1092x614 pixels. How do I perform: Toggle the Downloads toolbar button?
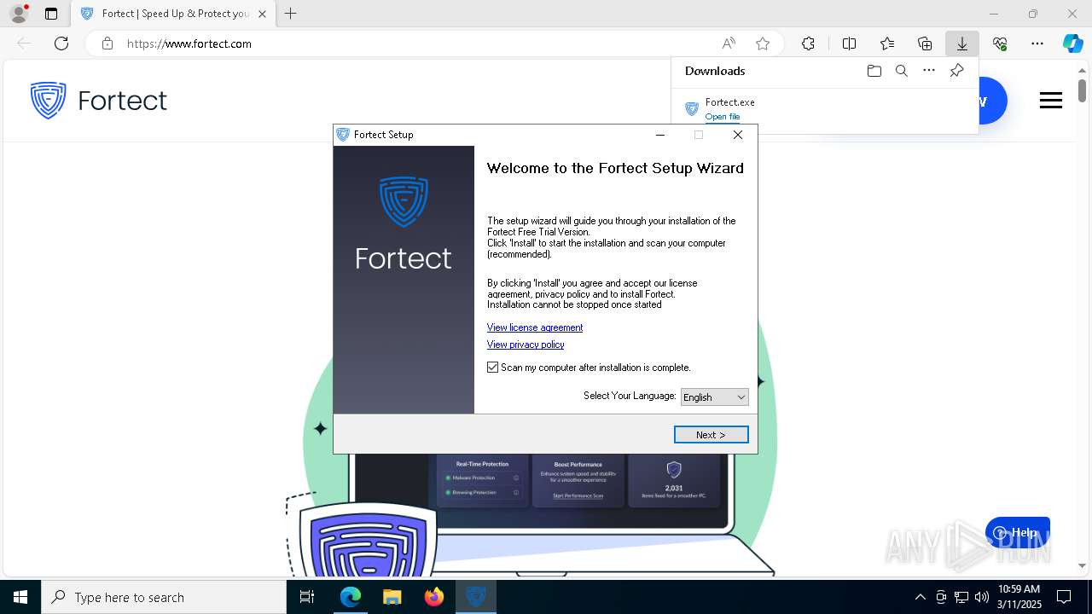coord(962,43)
